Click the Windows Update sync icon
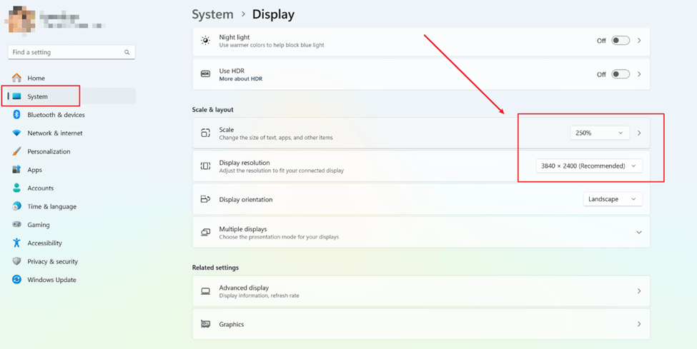 coord(17,280)
